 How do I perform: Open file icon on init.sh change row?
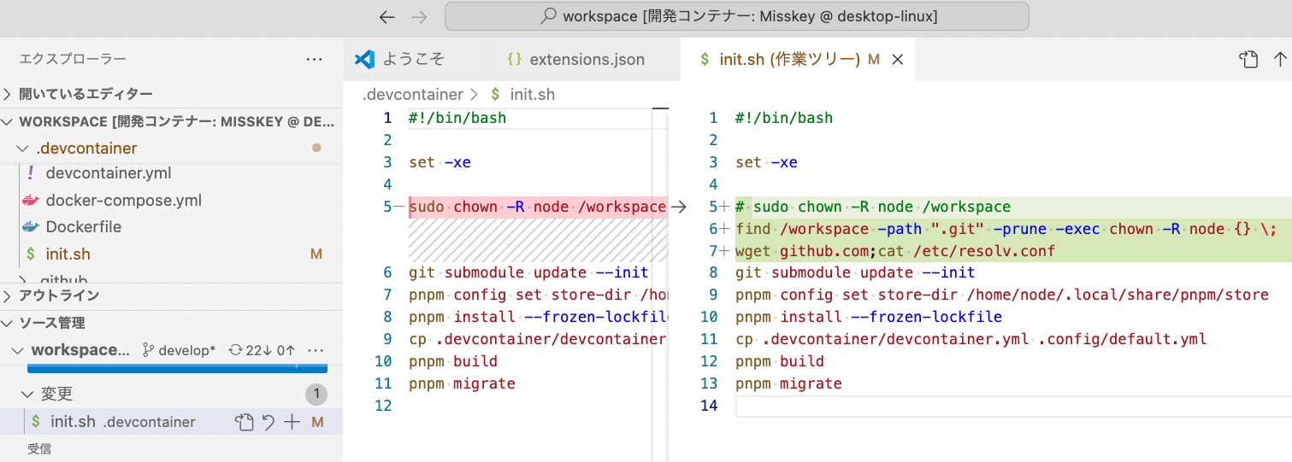pos(244,422)
